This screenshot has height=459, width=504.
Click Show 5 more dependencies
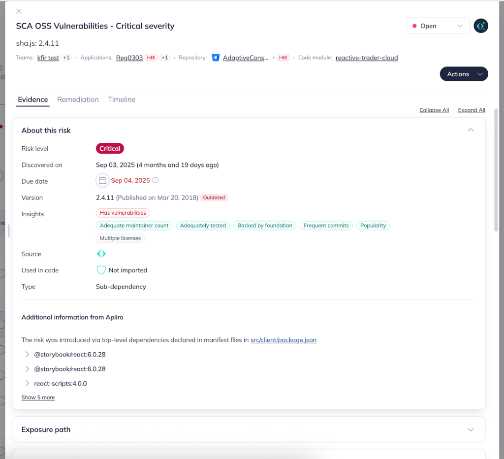point(38,397)
